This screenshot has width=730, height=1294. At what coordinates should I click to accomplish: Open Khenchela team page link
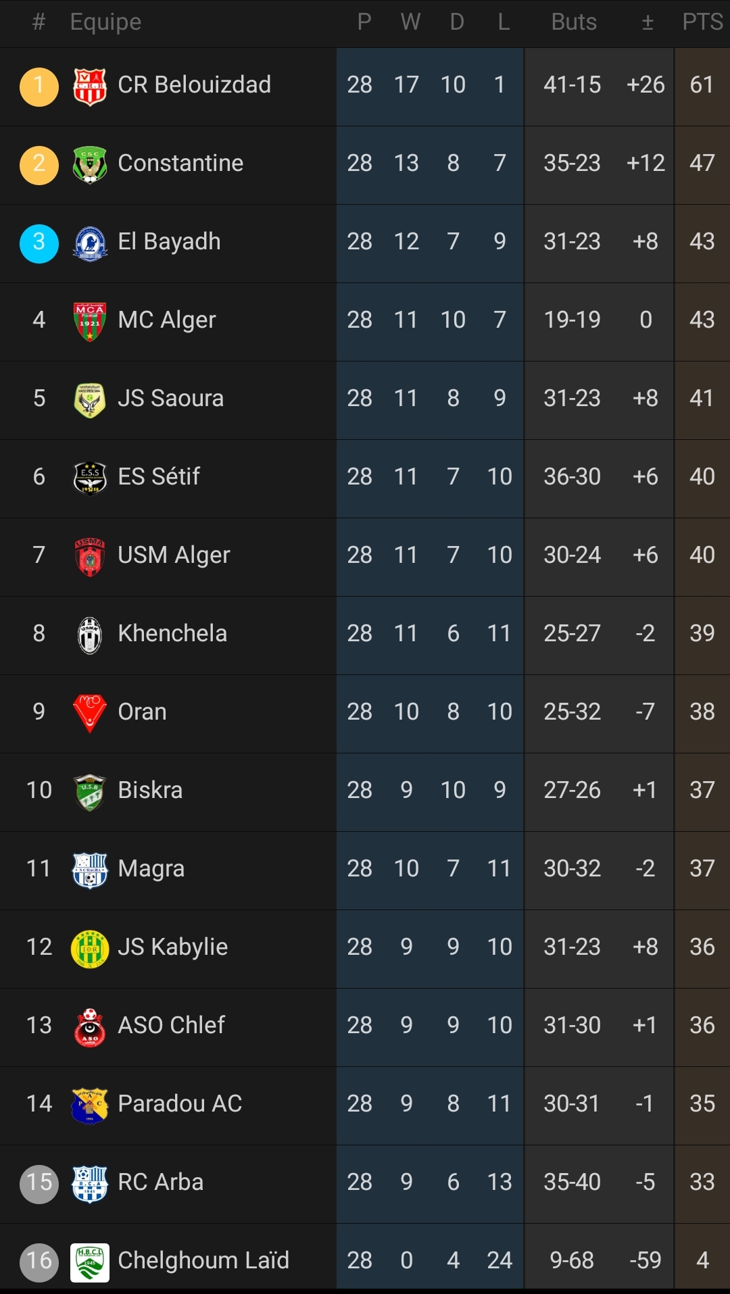[x=172, y=633]
